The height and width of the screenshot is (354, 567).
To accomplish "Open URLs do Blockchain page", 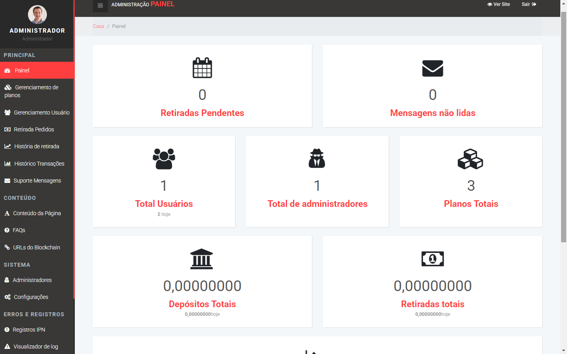I will (x=36, y=247).
